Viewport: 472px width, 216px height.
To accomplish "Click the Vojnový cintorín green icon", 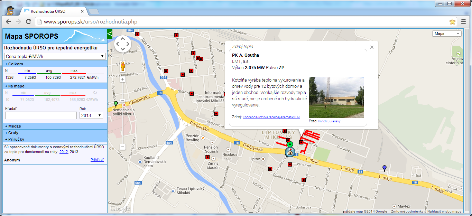I will coord(459,54).
